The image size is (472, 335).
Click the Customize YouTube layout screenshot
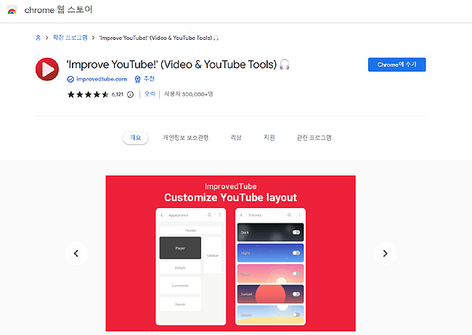[x=231, y=253]
